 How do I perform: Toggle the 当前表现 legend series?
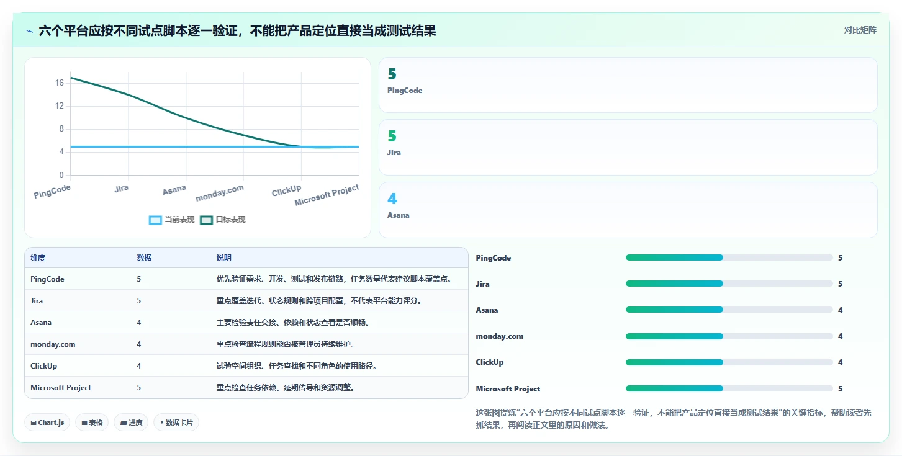pyautogui.click(x=172, y=220)
